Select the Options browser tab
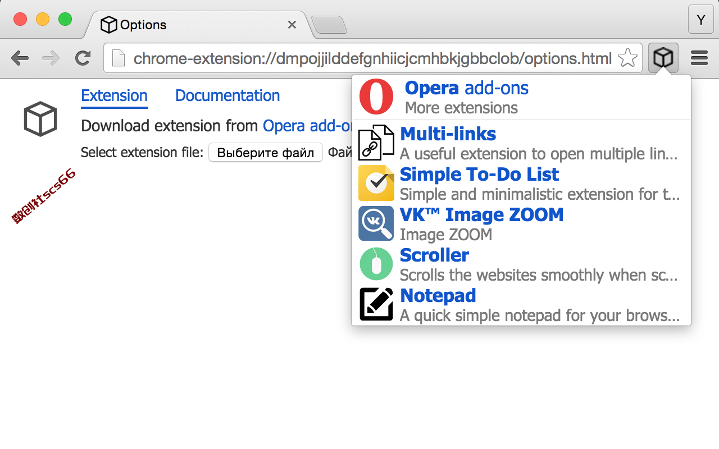This screenshot has height=449, width=719. click(x=197, y=25)
